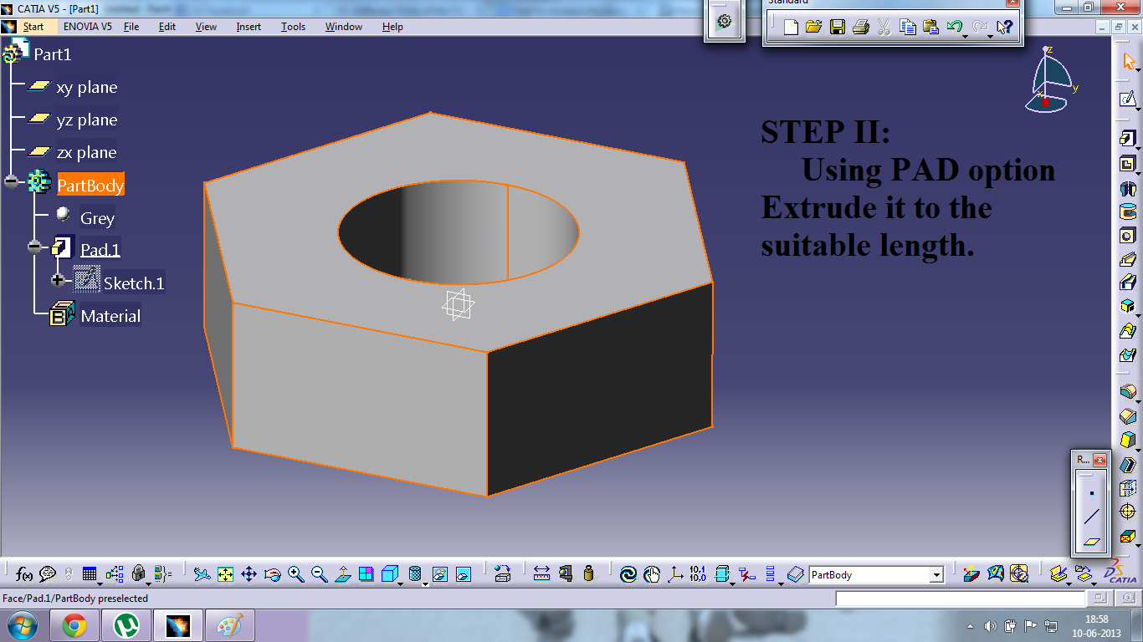Screen dimensions: 1143x642
Task: Open the Tools menu
Action: pos(293,27)
